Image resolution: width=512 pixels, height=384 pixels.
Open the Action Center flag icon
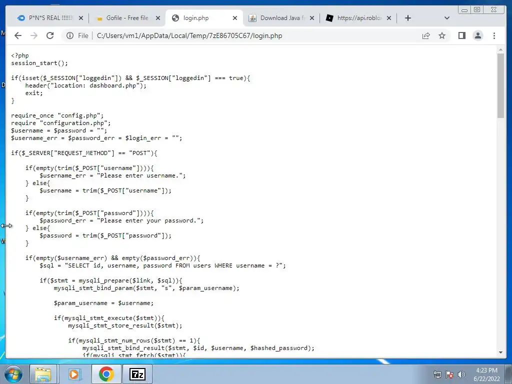tap(449, 374)
